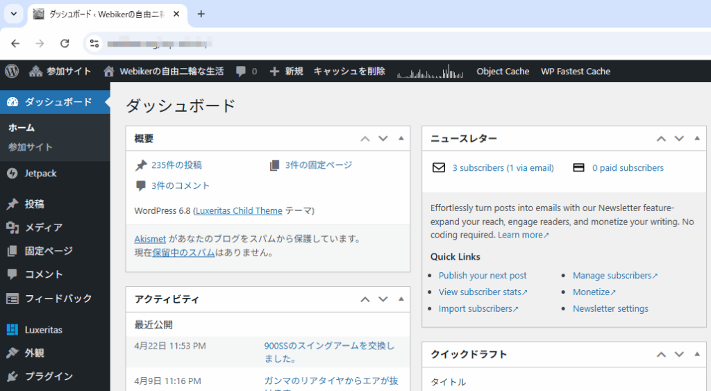This screenshot has width=711, height=391.
Task: Open 3 subscribers (1 via email) link
Action: click(x=503, y=168)
